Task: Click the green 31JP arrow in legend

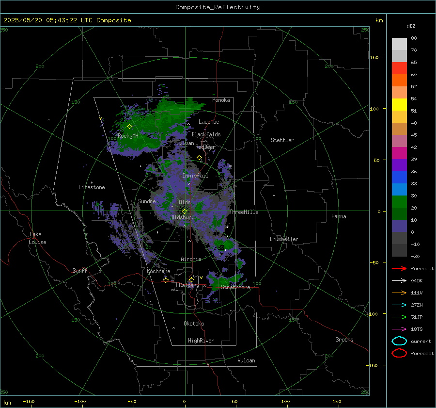Action: pyautogui.click(x=399, y=317)
